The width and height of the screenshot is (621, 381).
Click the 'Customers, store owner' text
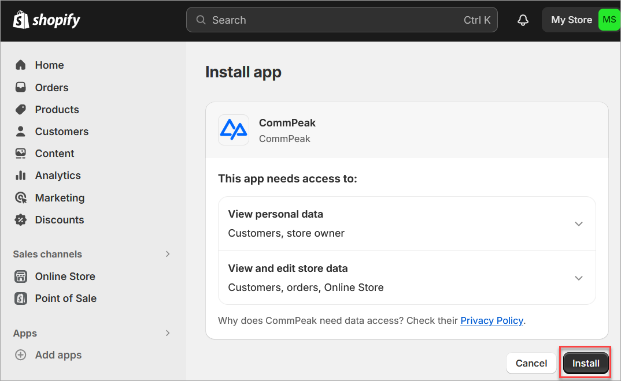pos(286,233)
